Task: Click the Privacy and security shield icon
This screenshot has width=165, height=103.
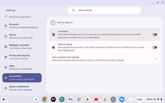Action: click(x=6, y=57)
